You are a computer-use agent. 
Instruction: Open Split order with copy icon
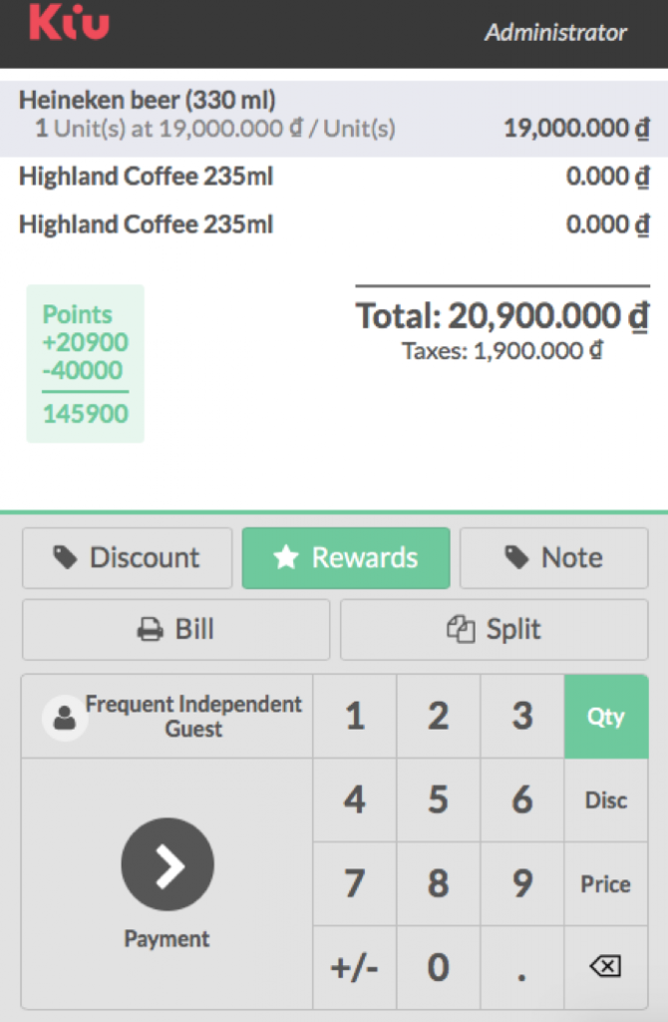click(495, 630)
